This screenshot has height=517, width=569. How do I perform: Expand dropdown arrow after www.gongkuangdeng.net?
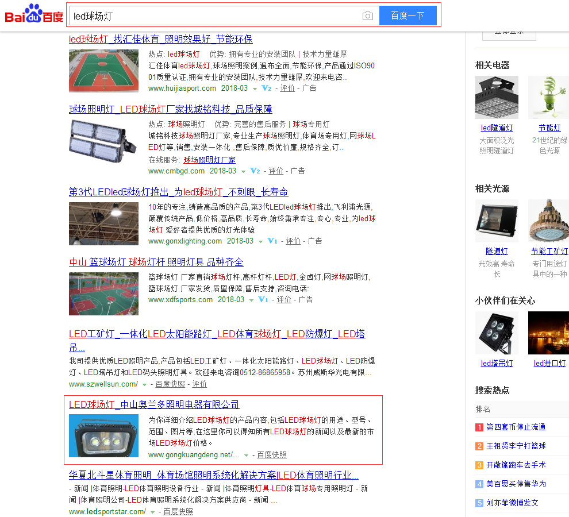pyautogui.click(x=247, y=455)
